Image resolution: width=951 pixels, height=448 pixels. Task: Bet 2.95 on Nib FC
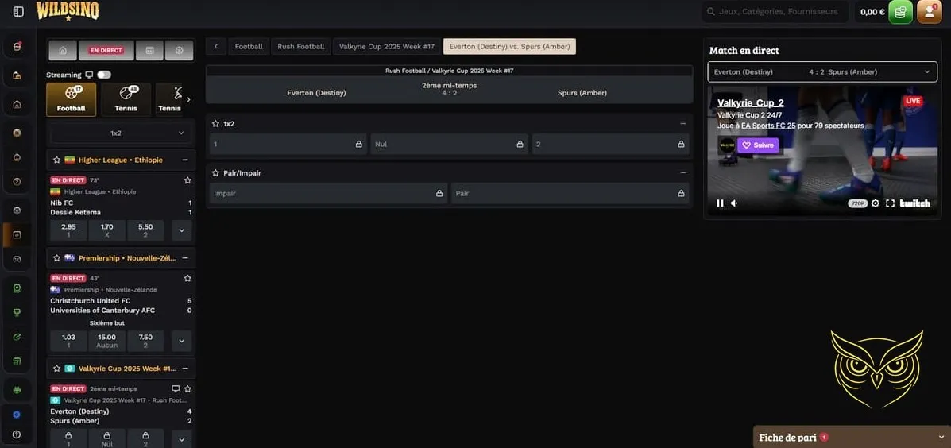[x=68, y=230]
